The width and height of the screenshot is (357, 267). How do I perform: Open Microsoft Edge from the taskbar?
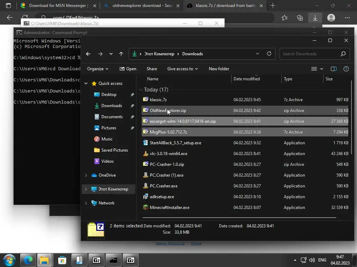click(28, 260)
